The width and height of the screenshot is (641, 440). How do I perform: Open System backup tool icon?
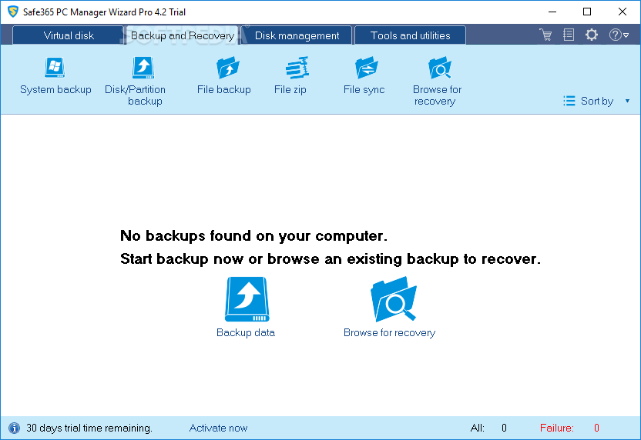55,68
